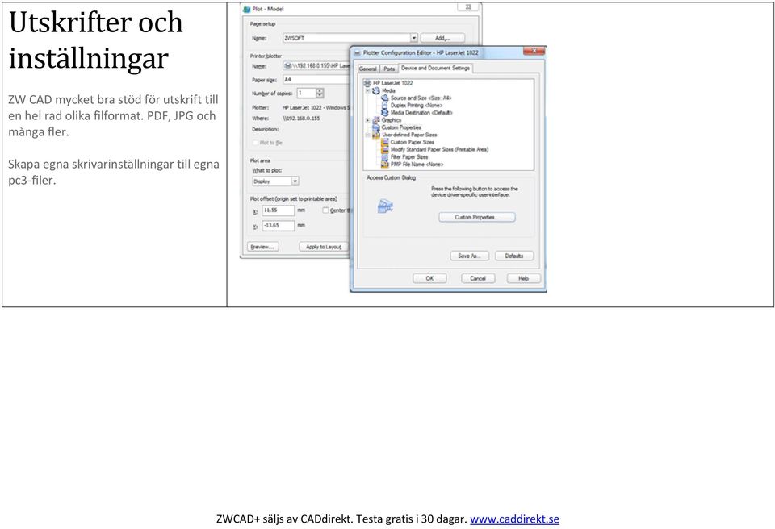Click the HP LaserJet 1022 printer root icon

coord(367,83)
